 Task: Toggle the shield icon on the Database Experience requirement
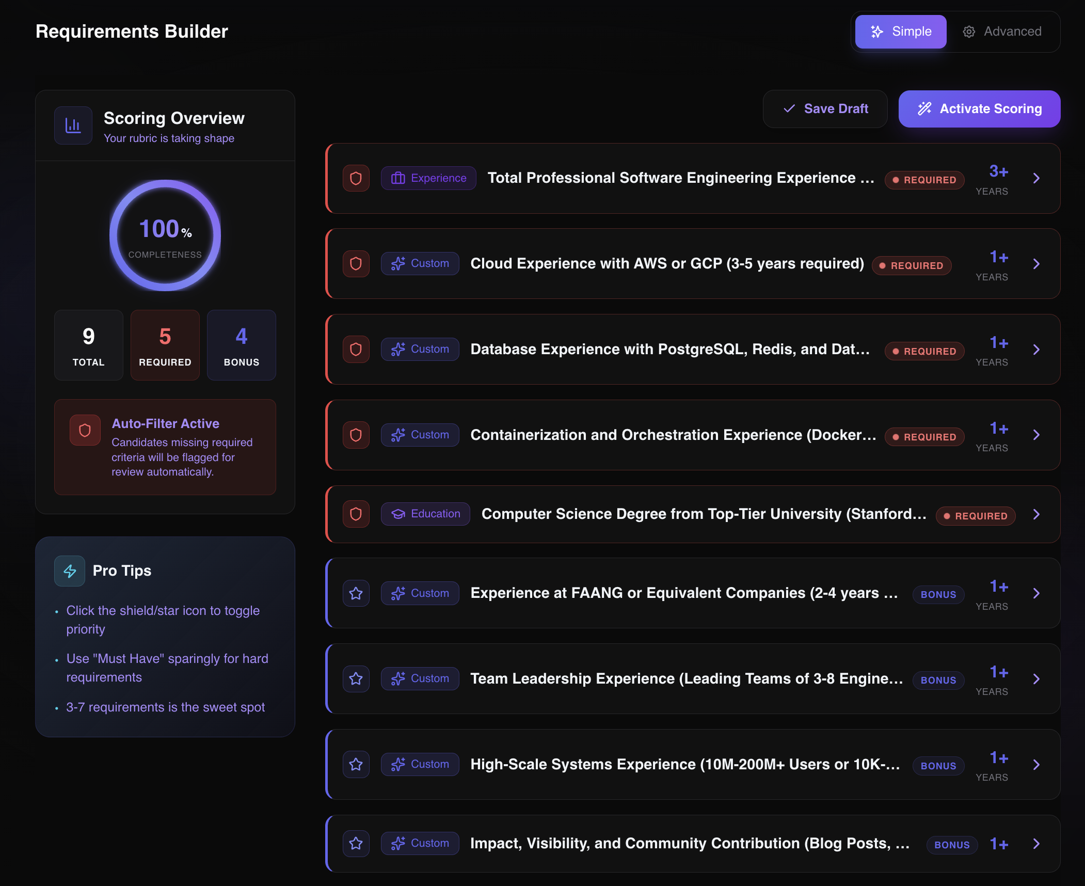356,350
